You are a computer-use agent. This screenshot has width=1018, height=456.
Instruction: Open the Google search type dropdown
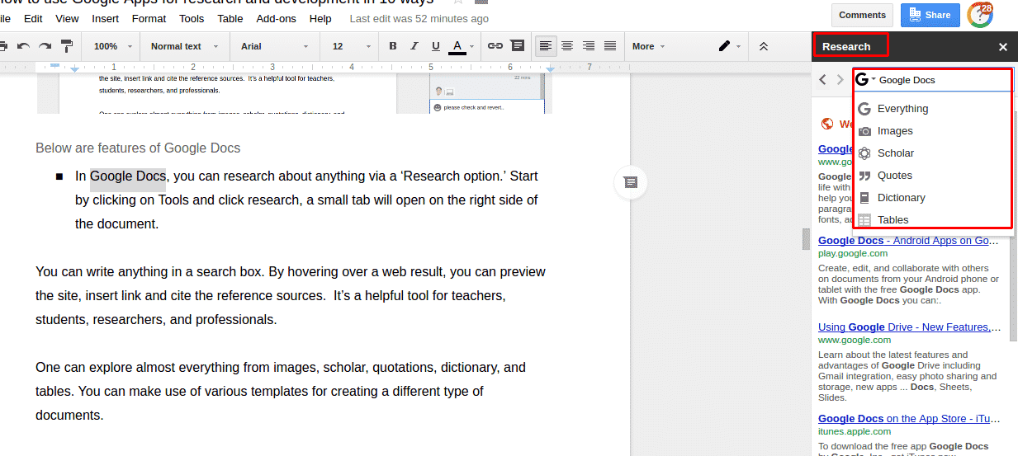865,80
